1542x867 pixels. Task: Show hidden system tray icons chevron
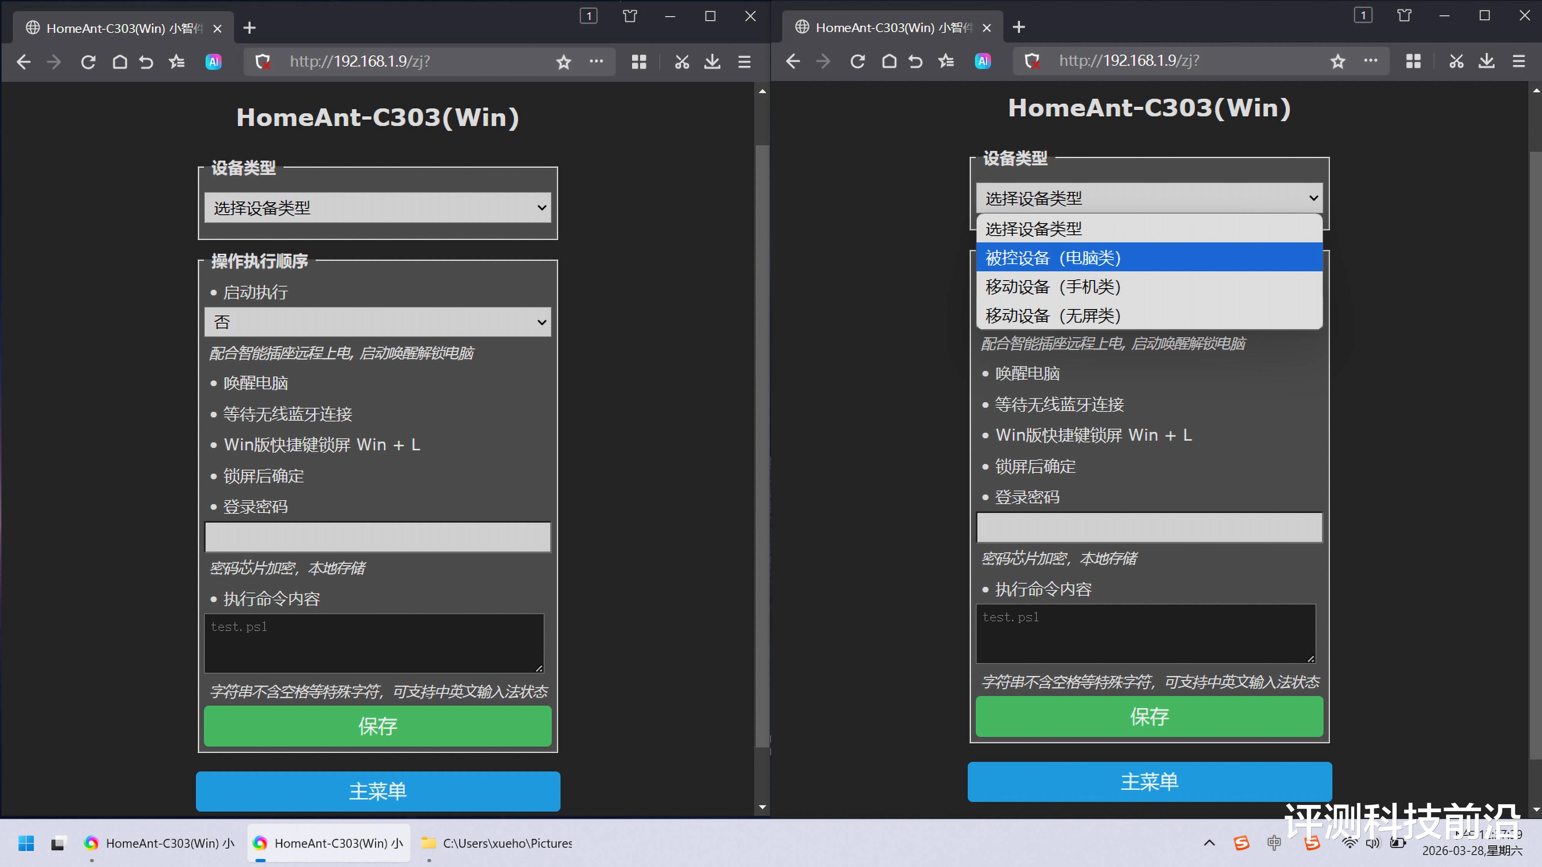1209,843
